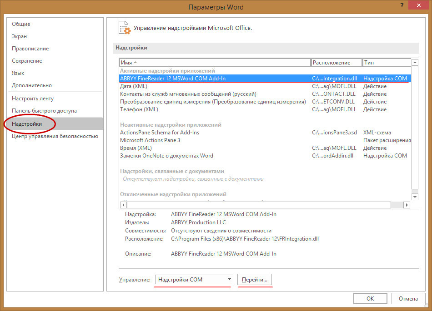Sort add-ins by Тип column

[x=387, y=62]
